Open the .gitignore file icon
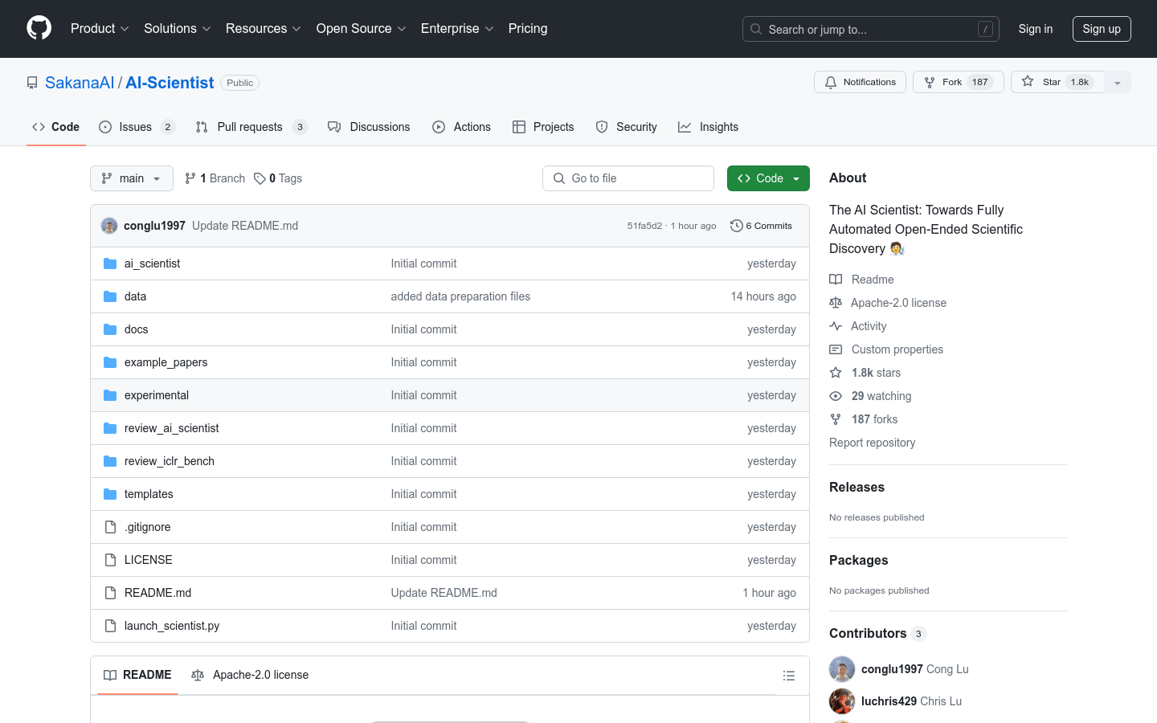The image size is (1157, 723). point(110,527)
